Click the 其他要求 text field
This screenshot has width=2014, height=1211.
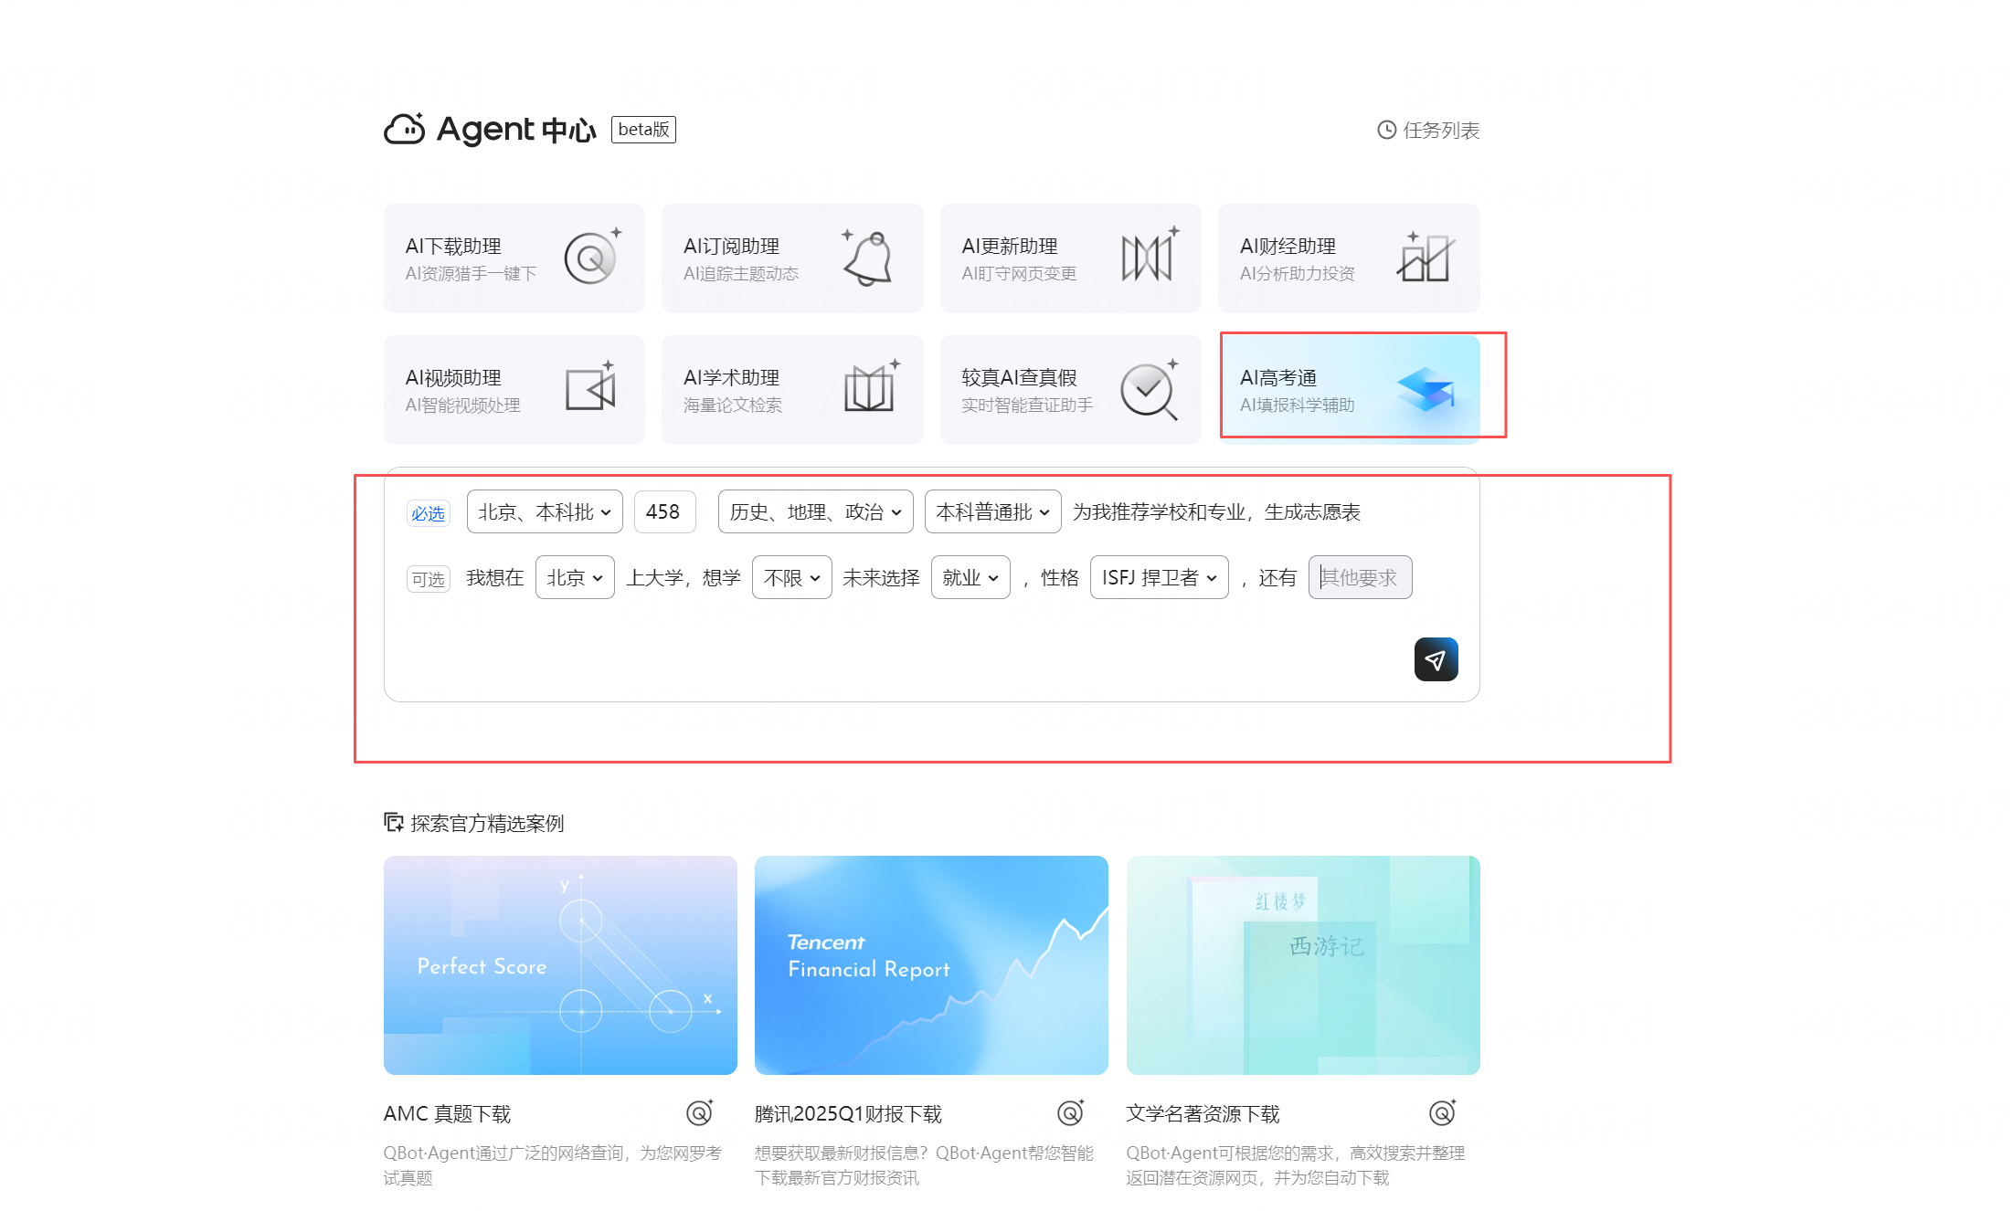coord(1360,577)
